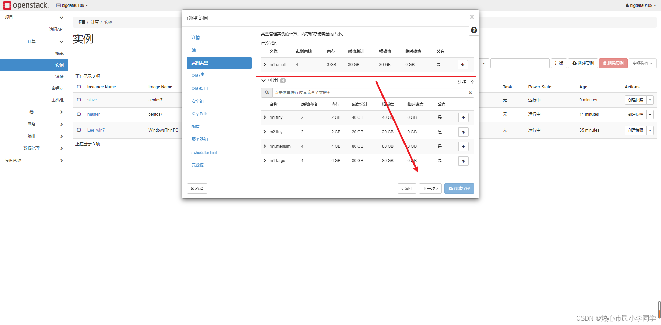Deallocate m1.small with the down arrow
Screen dimensions: 661x325
(x=463, y=65)
